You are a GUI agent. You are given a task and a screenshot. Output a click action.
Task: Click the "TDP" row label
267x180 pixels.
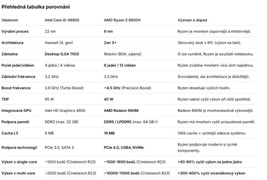coord(5,99)
